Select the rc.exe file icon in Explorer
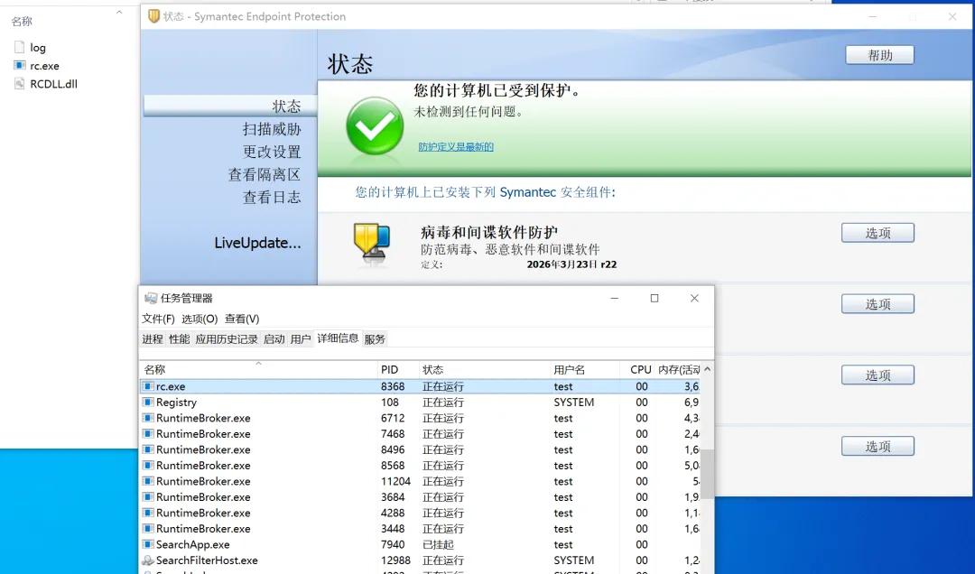Image resolution: width=975 pixels, height=574 pixels. [x=19, y=65]
